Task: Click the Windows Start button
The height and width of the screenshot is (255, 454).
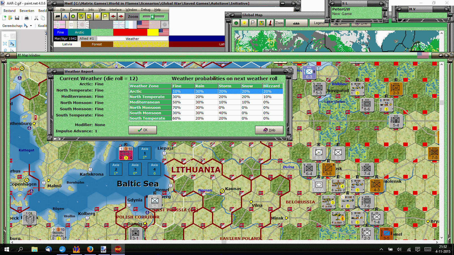Action: point(7,249)
